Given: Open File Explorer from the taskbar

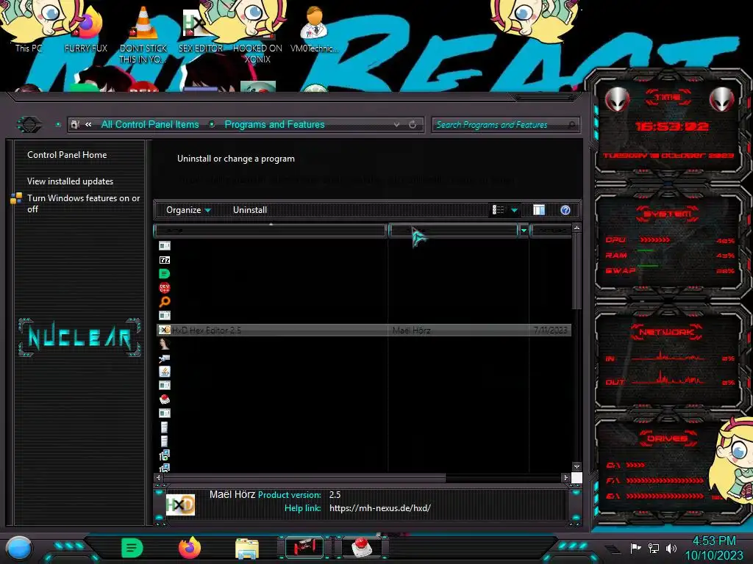Looking at the screenshot, I should (247, 549).
